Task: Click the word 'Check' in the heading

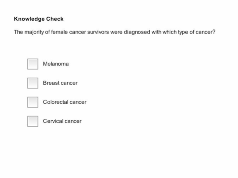Action: pos(55,19)
